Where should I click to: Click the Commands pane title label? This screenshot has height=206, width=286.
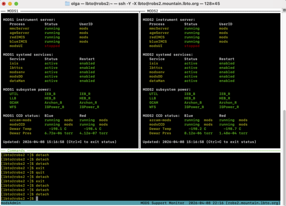pyautogui.click(x=16, y=151)
